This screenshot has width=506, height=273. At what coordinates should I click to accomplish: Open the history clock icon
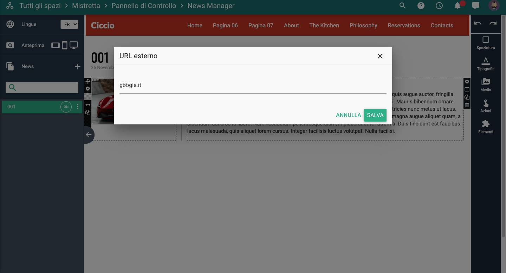pos(439,6)
